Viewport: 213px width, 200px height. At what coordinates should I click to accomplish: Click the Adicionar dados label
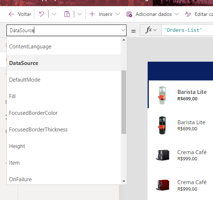pyautogui.click(x=154, y=14)
